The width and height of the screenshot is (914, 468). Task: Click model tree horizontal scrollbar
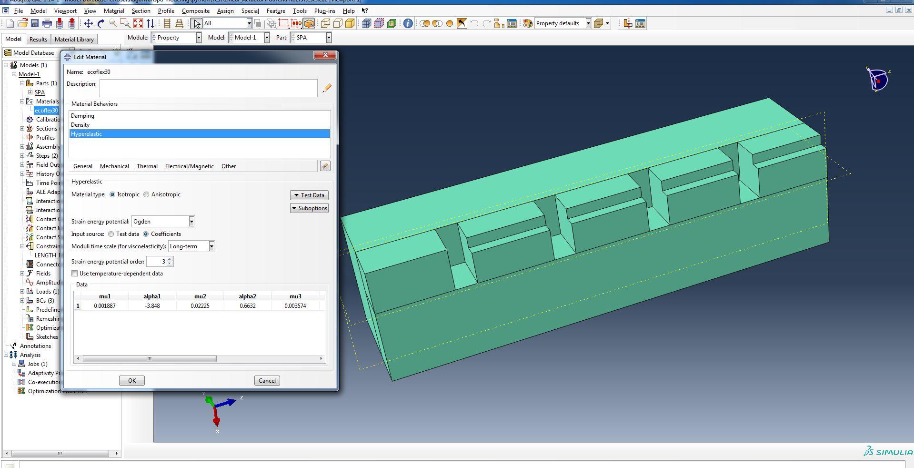click(60, 453)
